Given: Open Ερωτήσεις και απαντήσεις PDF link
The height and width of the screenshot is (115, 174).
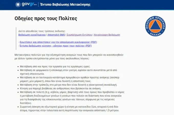Looking at the screenshot, I should tap(58, 42).
